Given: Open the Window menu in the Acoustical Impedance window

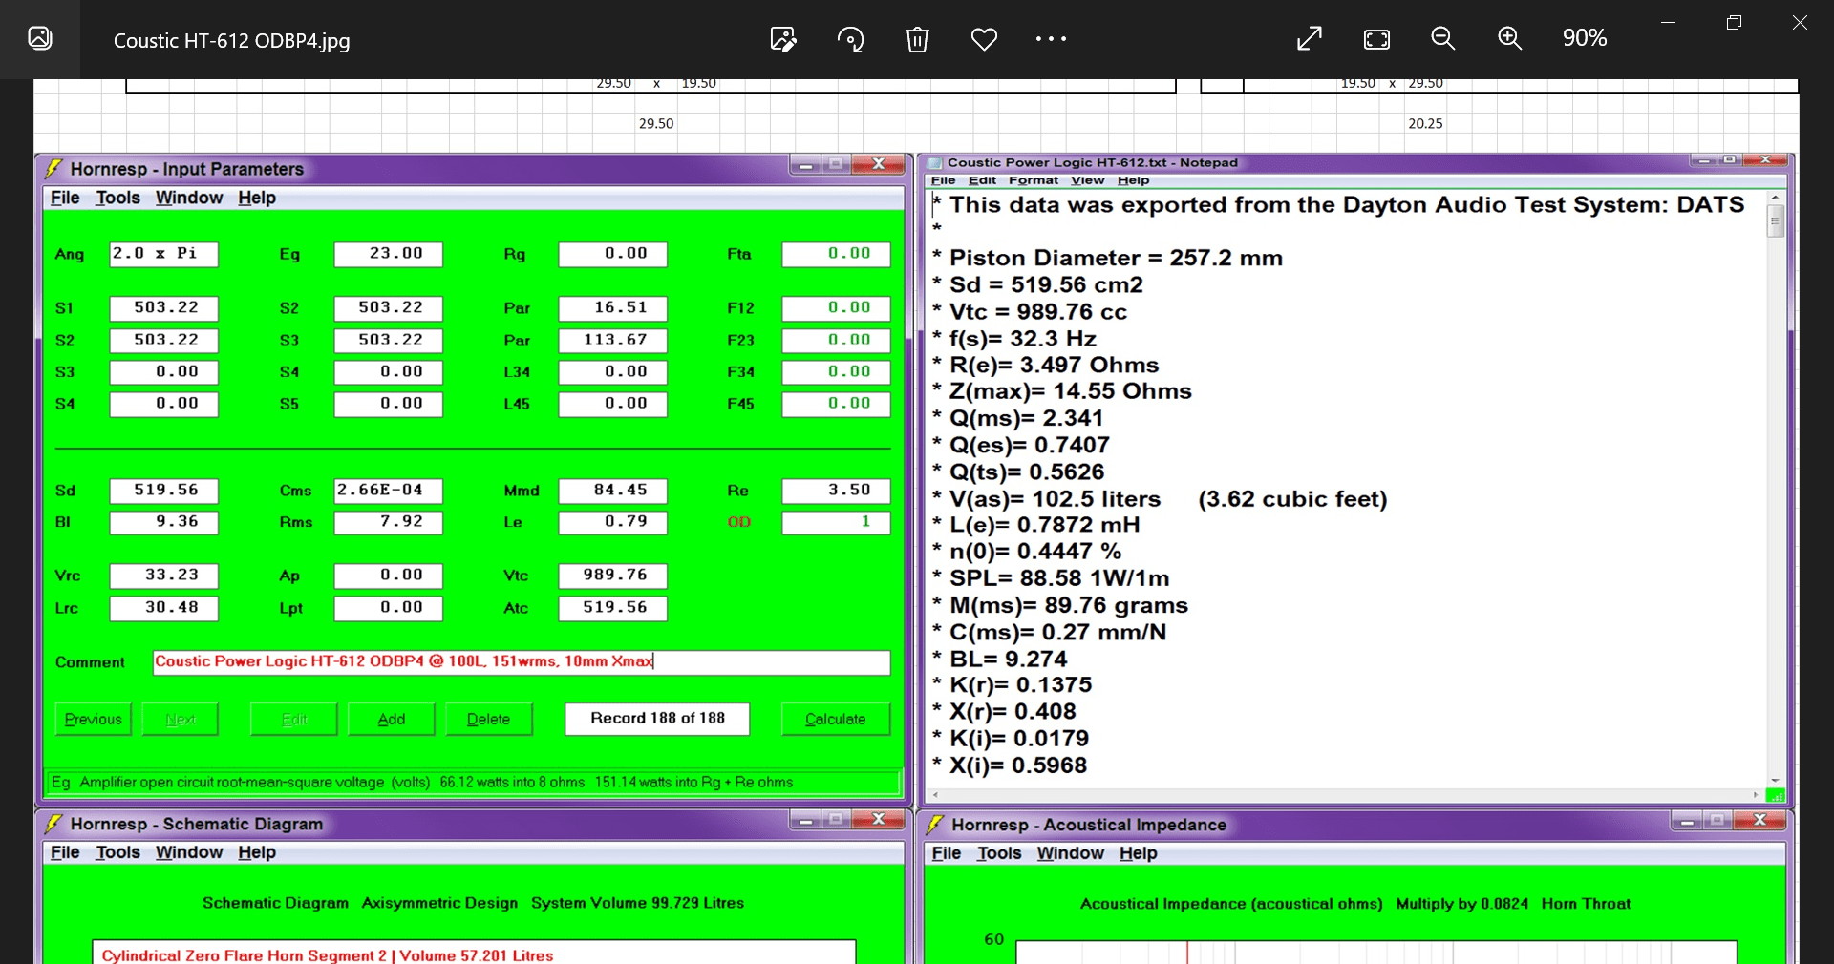Looking at the screenshot, I should [1071, 853].
